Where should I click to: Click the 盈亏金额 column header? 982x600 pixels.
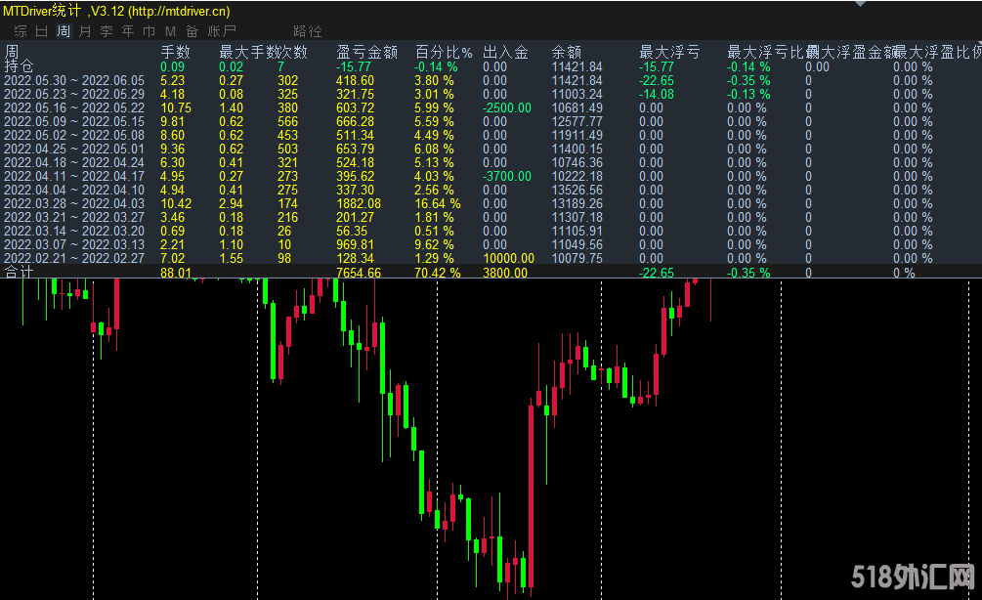366,52
